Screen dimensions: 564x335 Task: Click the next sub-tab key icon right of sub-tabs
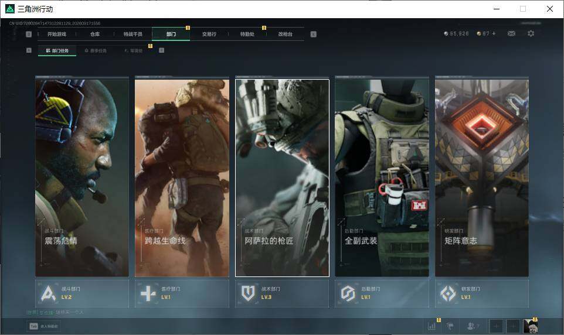point(161,50)
